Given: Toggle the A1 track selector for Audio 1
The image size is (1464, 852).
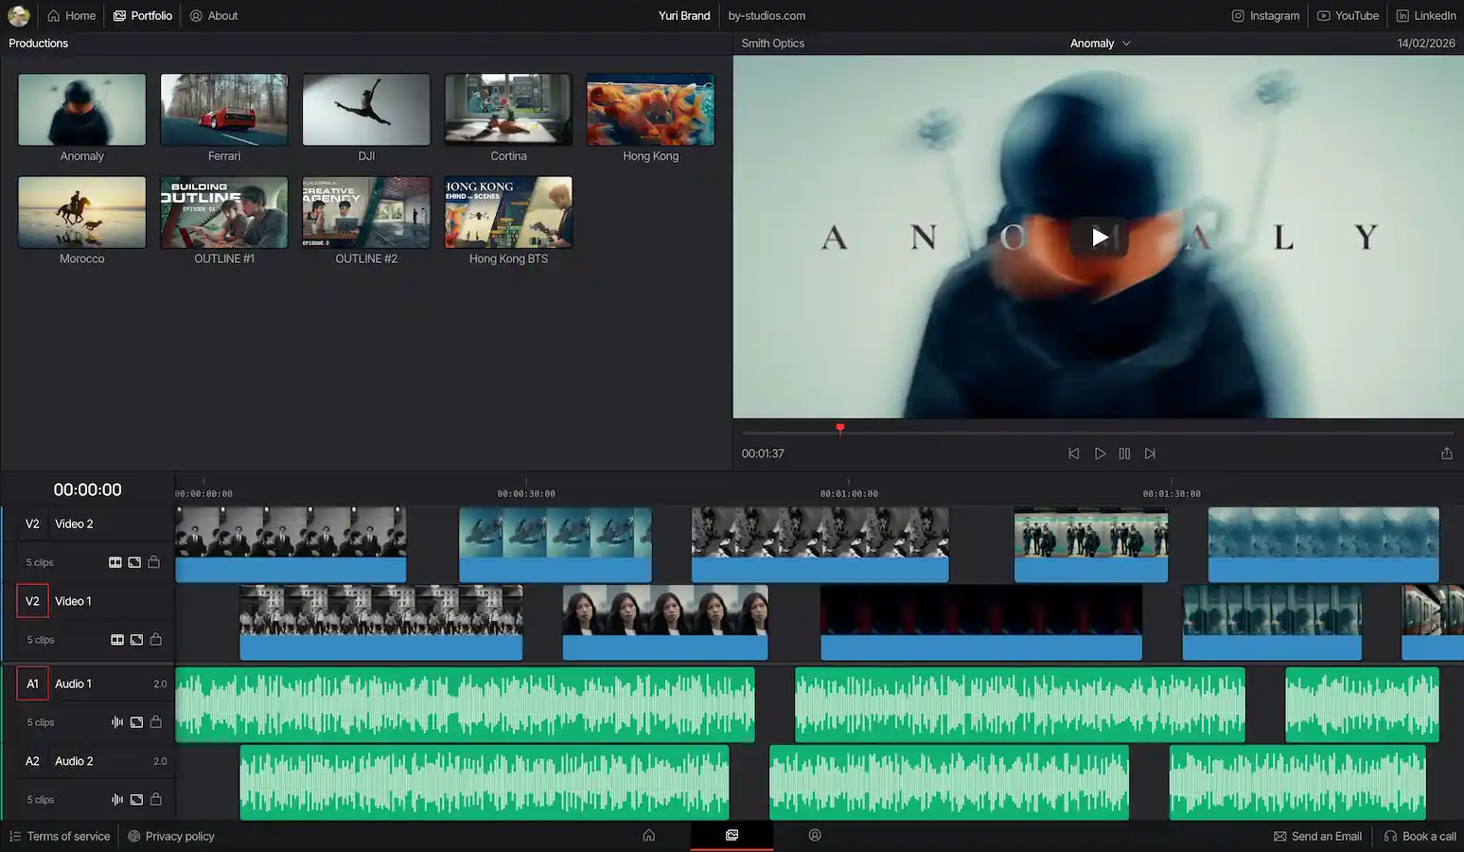Looking at the screenshot, I should coord(32,683).
